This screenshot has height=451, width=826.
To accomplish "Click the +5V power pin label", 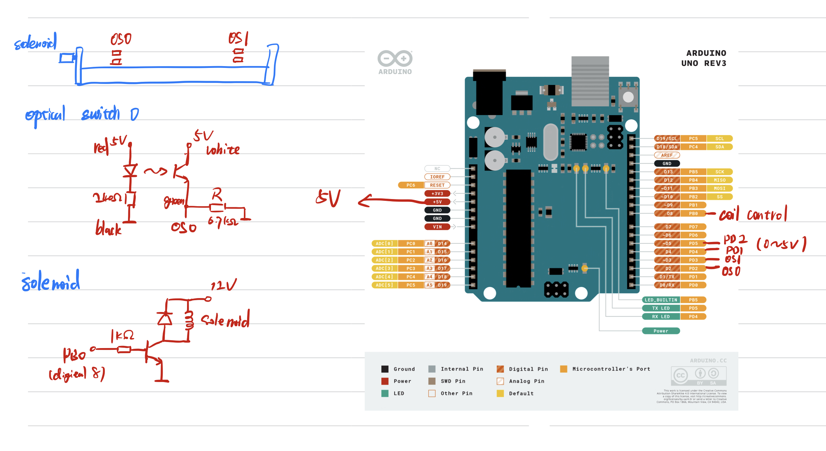I will tap(437, 202).
